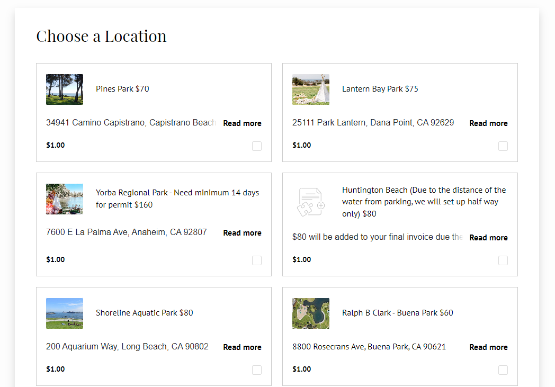555x387 pixels.
Task: Click the Shoreline Aquatic Park thumbnail
Action: click(65, 313)
